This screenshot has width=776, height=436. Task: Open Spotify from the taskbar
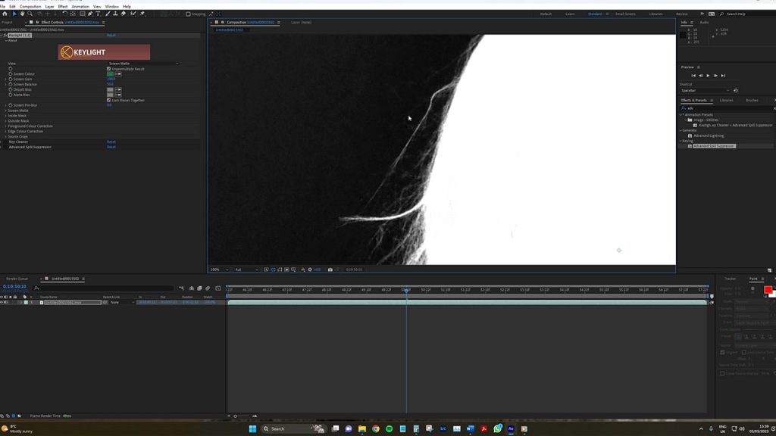click(x=389, y=428)
